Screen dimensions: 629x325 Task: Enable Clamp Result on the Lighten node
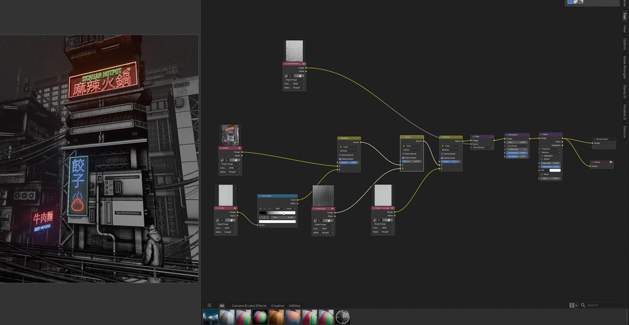(x=403, y=154)
